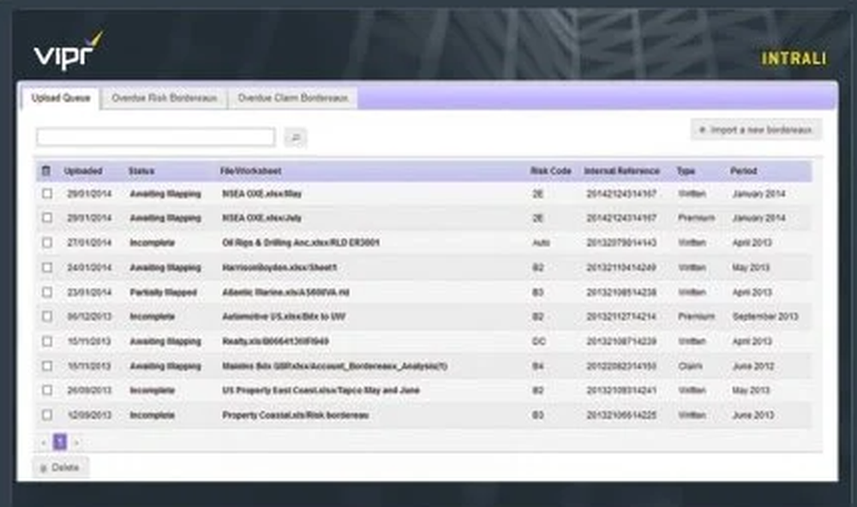Click the Auto risk code cell
The height and width of the screenshot is (507, 857).
coord(541,242)
